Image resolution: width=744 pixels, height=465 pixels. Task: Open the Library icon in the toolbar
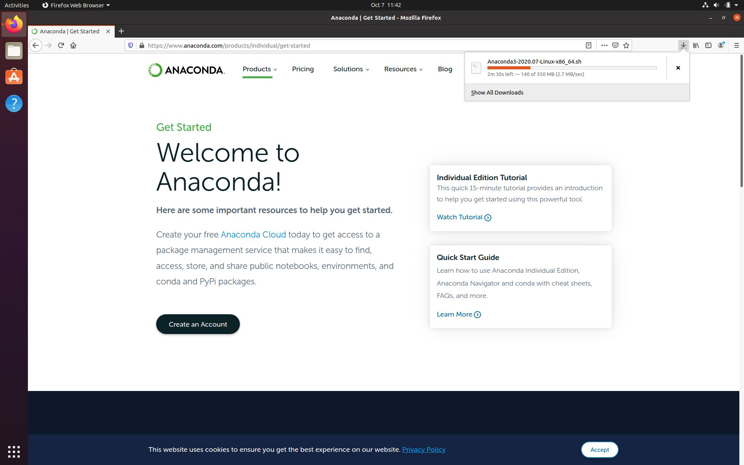pyautogui.click(x=696, y=45)
